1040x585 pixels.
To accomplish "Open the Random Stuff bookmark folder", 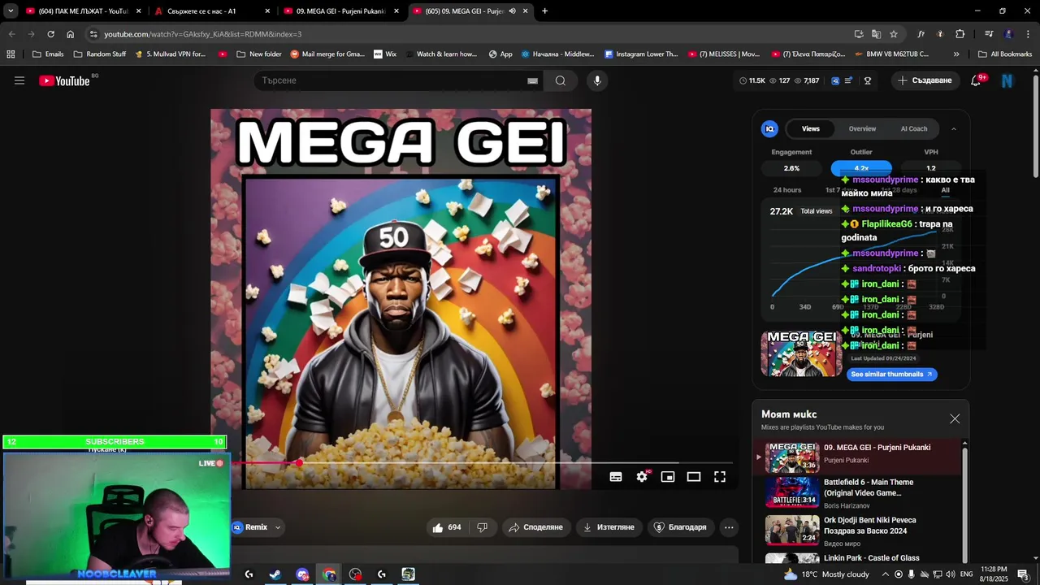I will click(99, 54).
